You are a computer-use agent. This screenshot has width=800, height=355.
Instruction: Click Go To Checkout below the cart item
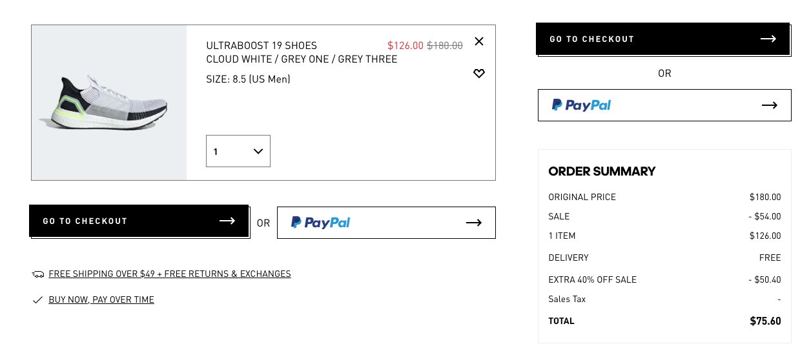[139, 221]
